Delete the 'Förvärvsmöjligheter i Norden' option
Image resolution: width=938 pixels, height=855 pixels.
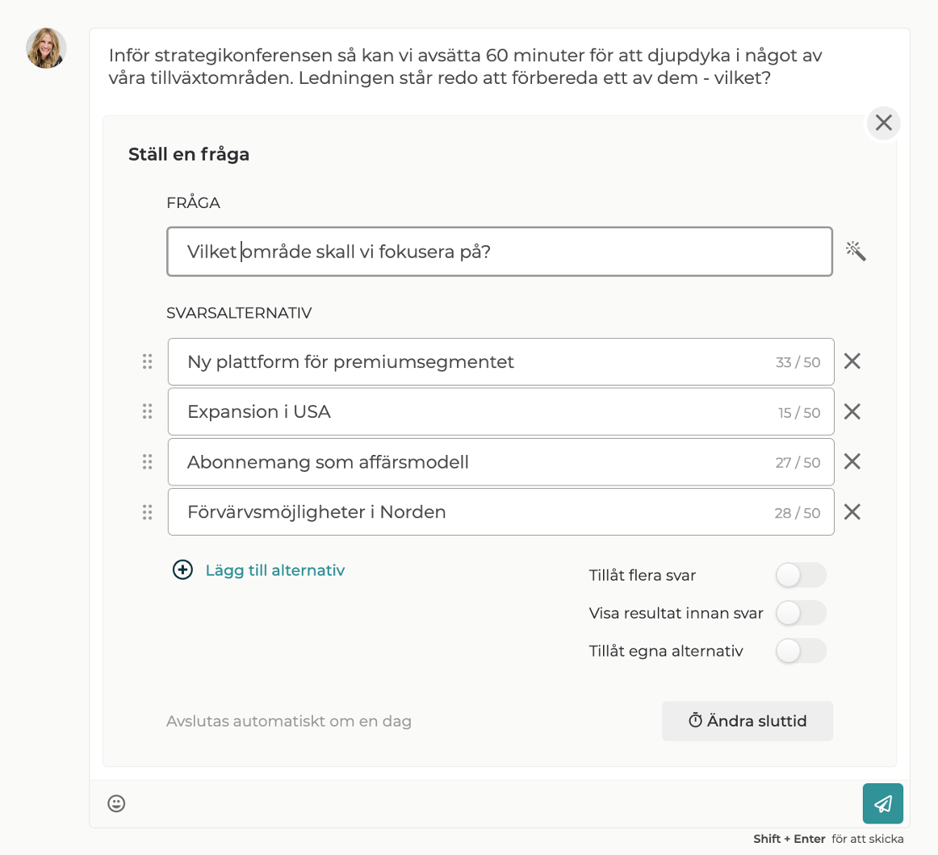(x=852, y=512)
